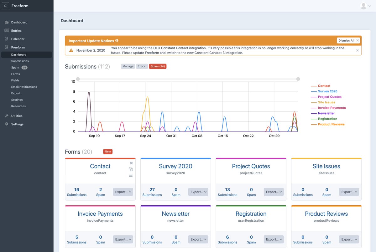Open Export dropdown on Product Reviews card

click(349, 239)
